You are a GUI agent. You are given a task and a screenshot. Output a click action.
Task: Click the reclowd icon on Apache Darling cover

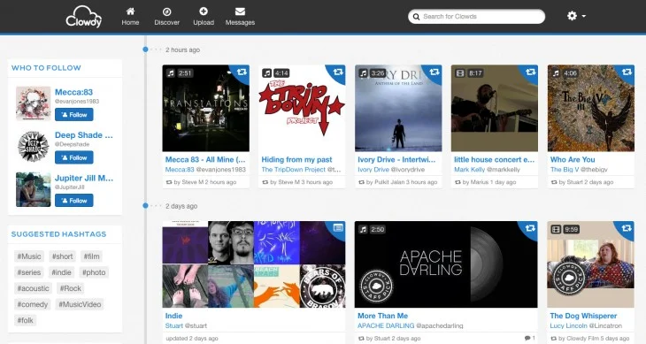(530, 227)
